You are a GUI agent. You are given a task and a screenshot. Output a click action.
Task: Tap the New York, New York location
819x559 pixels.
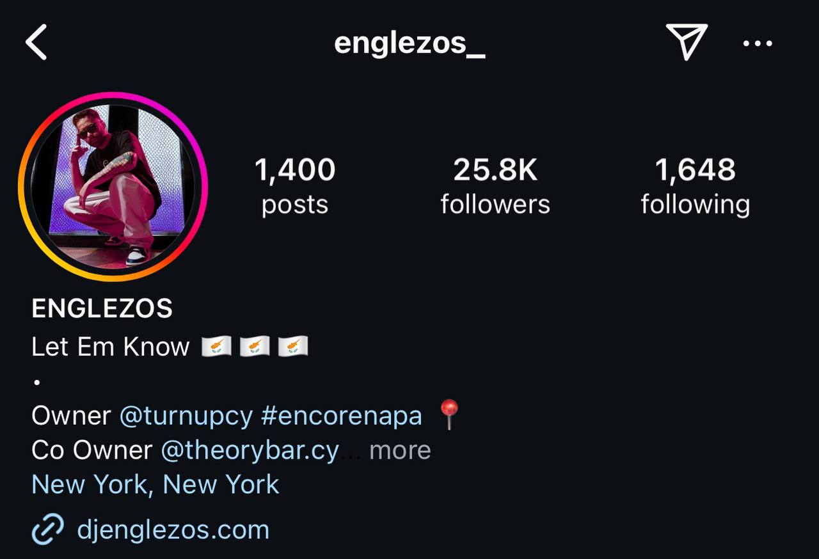click(155, 484)
